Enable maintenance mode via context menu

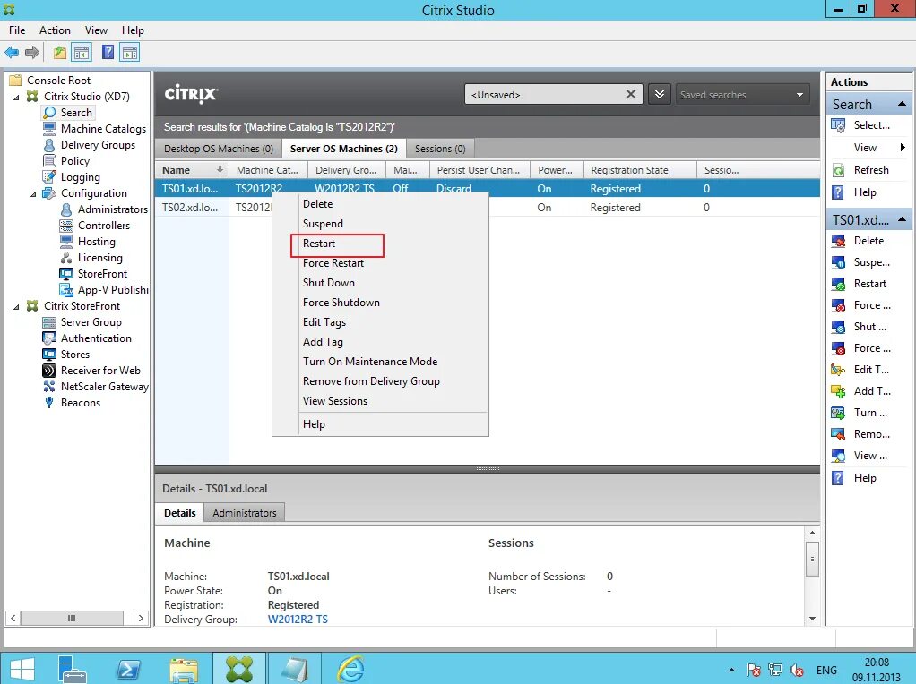pos(369,361)
